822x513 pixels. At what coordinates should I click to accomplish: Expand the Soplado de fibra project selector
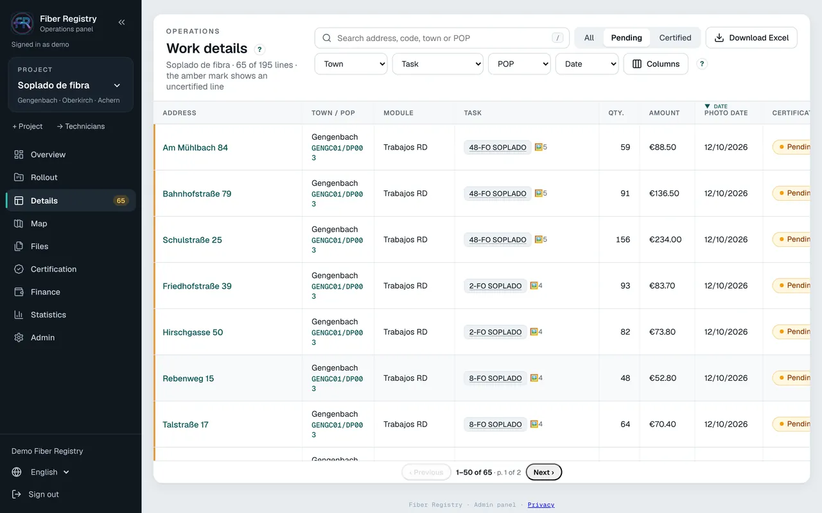click(71, 85)
